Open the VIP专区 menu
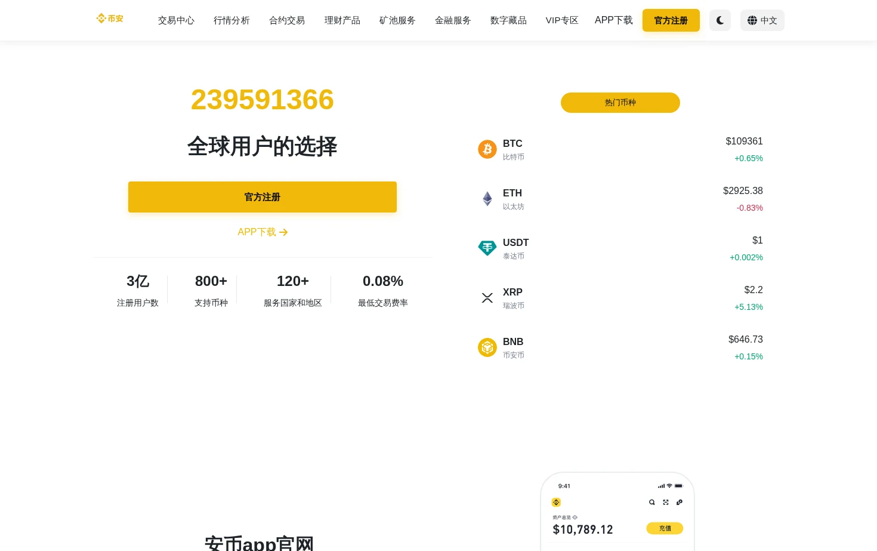Screen dimensions: 877x551 tap(562, 20)
